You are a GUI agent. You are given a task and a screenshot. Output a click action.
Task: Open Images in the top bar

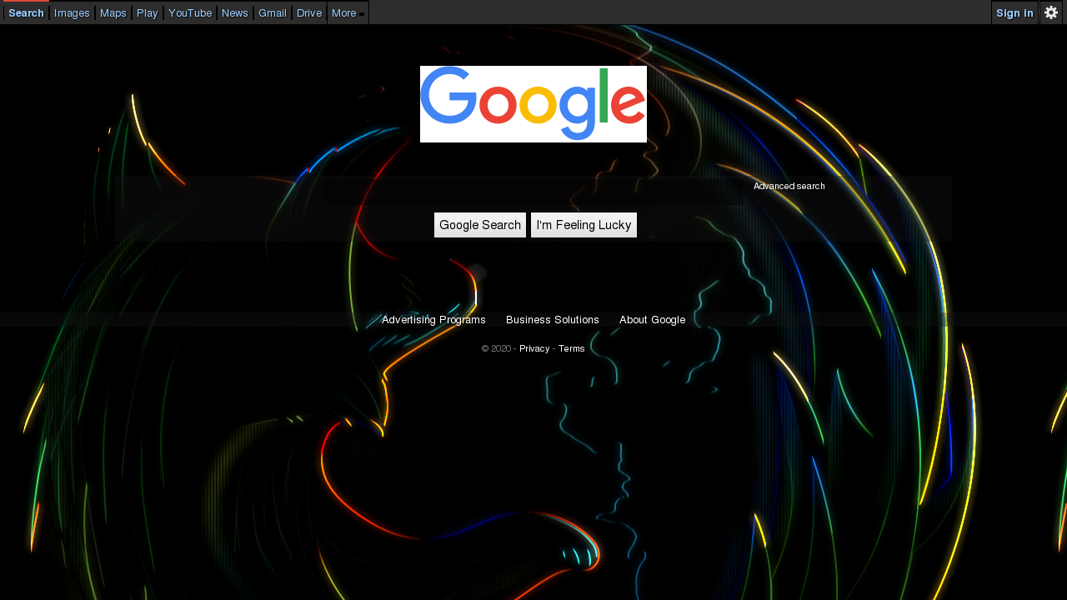point(72,12)
